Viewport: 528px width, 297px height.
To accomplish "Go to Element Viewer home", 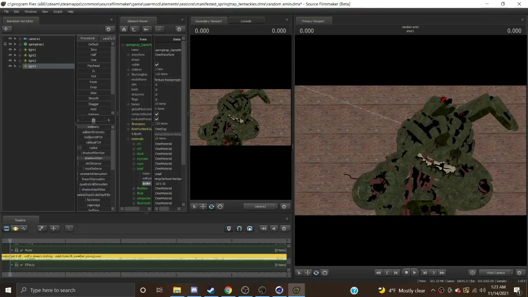I will coord(124,29).
